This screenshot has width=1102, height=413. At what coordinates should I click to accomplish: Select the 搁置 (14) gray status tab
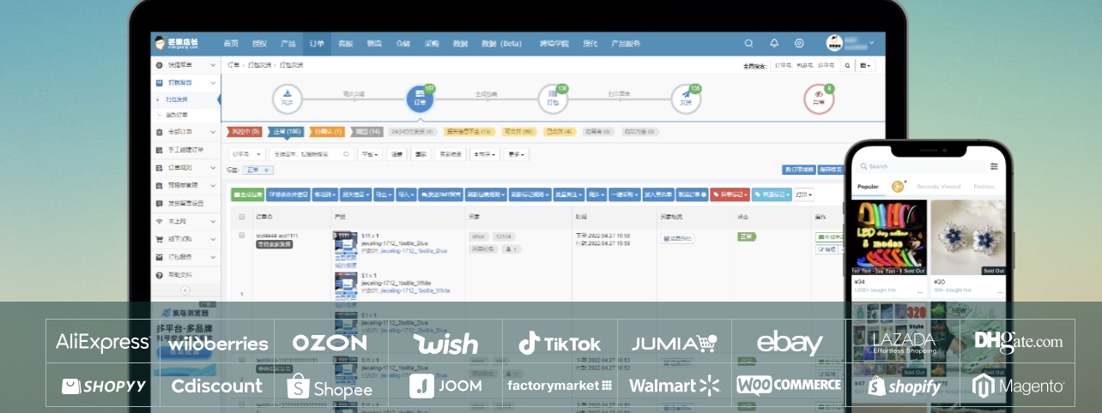[x=366, y=132]
